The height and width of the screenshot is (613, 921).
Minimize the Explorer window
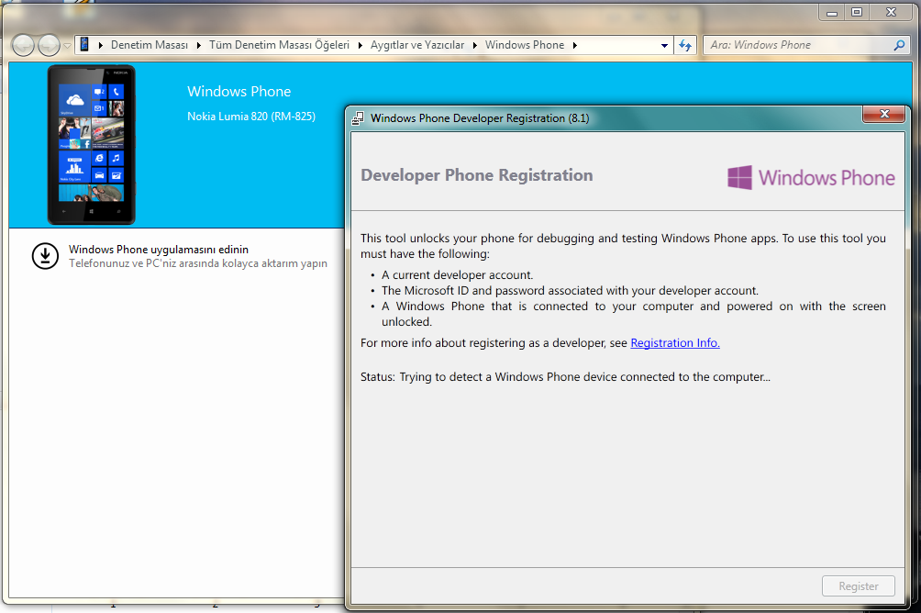[832, 12]
